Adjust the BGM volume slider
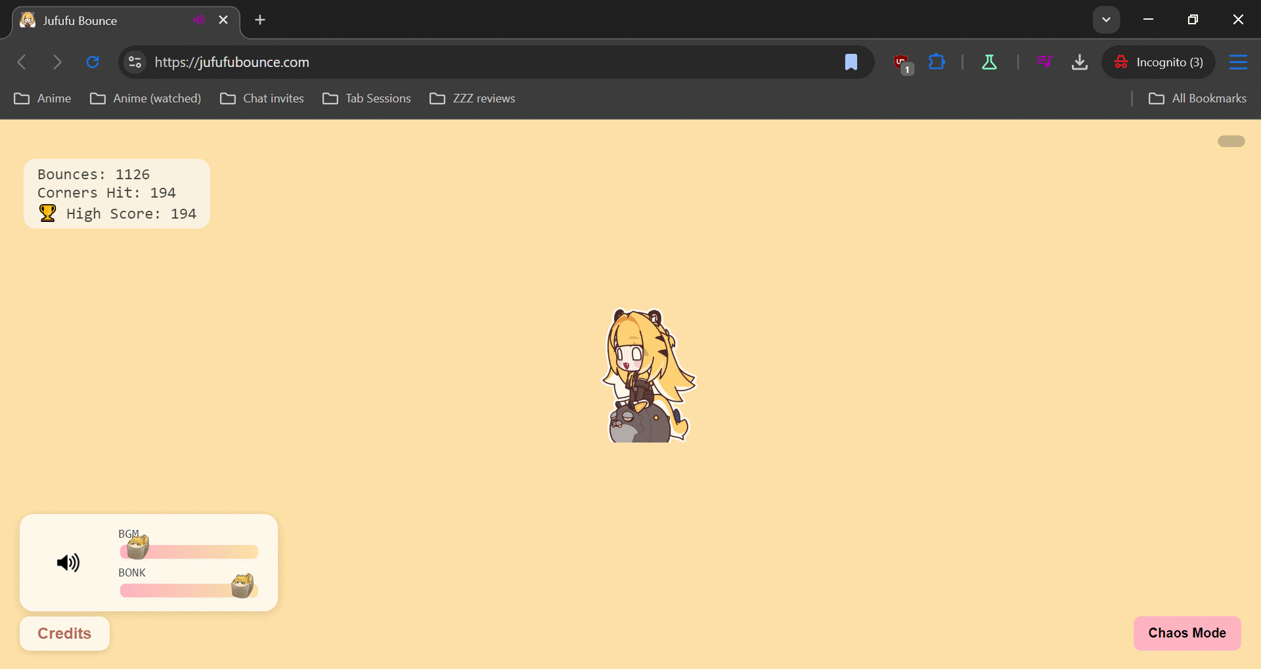The width and height of the screenshot is (1261, 669). (189, 551)
